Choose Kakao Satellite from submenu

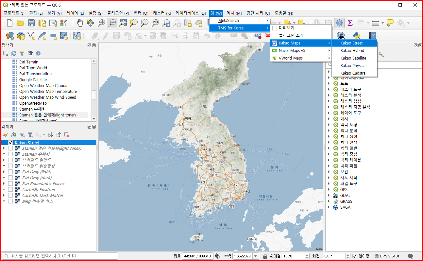[354, 58]
